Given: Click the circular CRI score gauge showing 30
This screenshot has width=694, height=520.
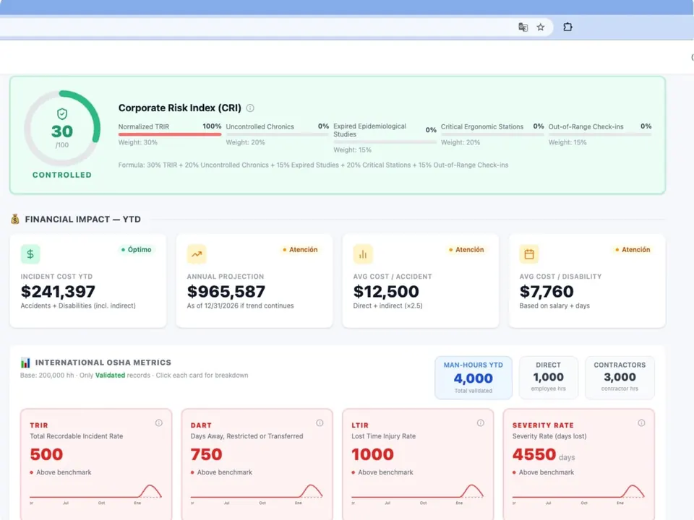Looking at the screenshot, I should click(62, 129).
